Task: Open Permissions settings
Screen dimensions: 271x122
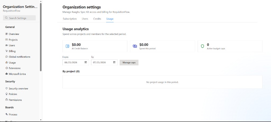Action: click(15, 100)
